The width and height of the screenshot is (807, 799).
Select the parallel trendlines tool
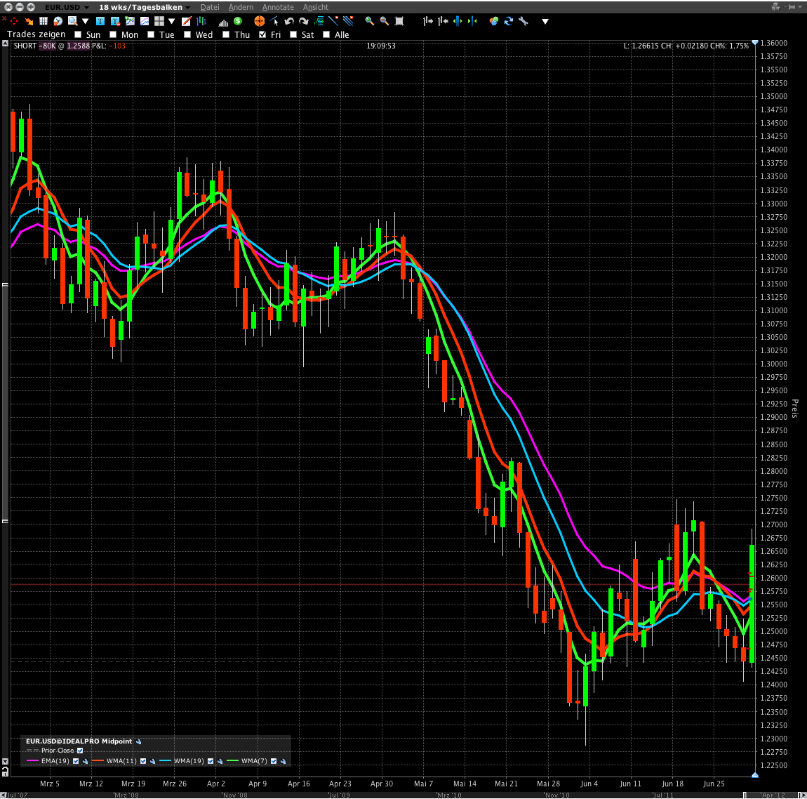click(x=349, y=21)
